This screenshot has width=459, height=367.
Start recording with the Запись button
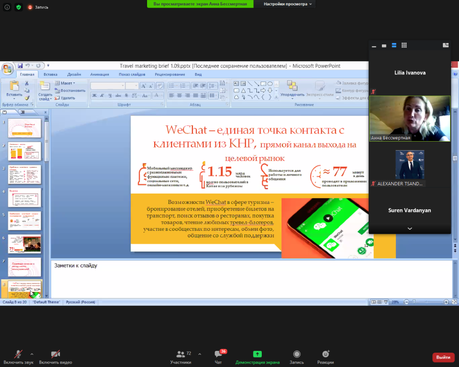(296, 354)
